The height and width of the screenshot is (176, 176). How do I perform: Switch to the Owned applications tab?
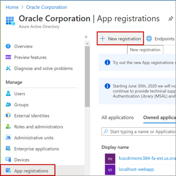pos(159,117)
